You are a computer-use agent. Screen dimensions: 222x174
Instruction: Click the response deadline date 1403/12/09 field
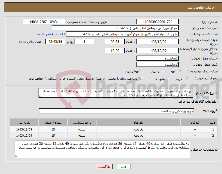tap(158, 42)
